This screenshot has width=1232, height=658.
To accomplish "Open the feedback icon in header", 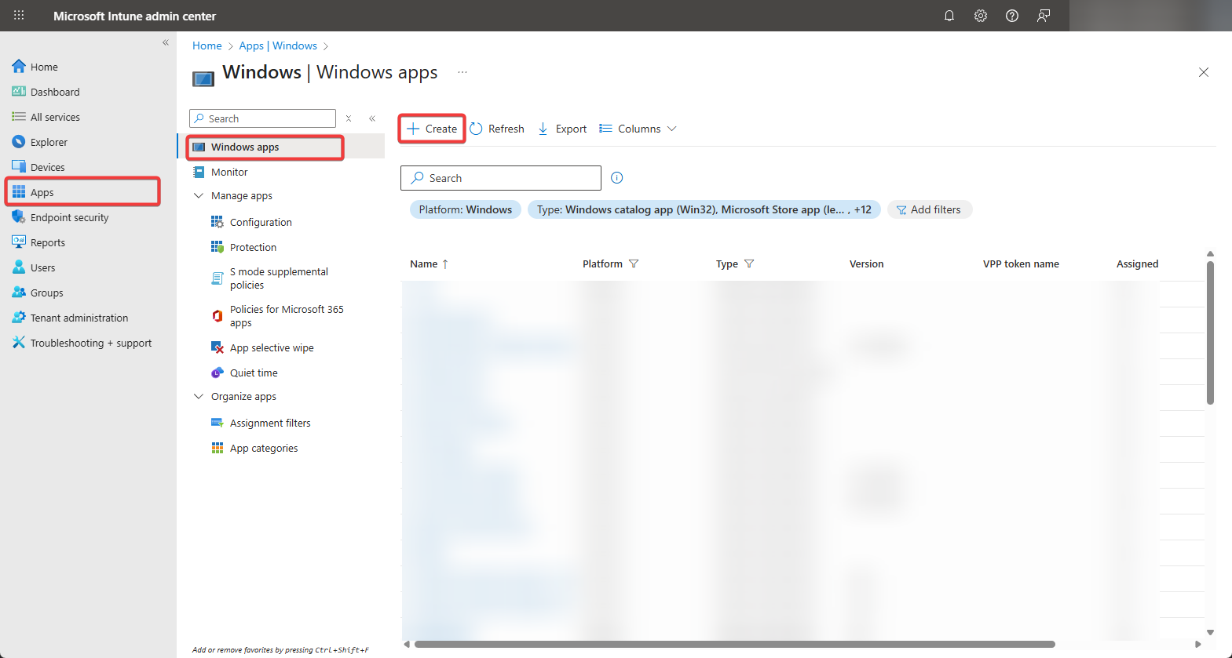I will [x=1043, y=16].
